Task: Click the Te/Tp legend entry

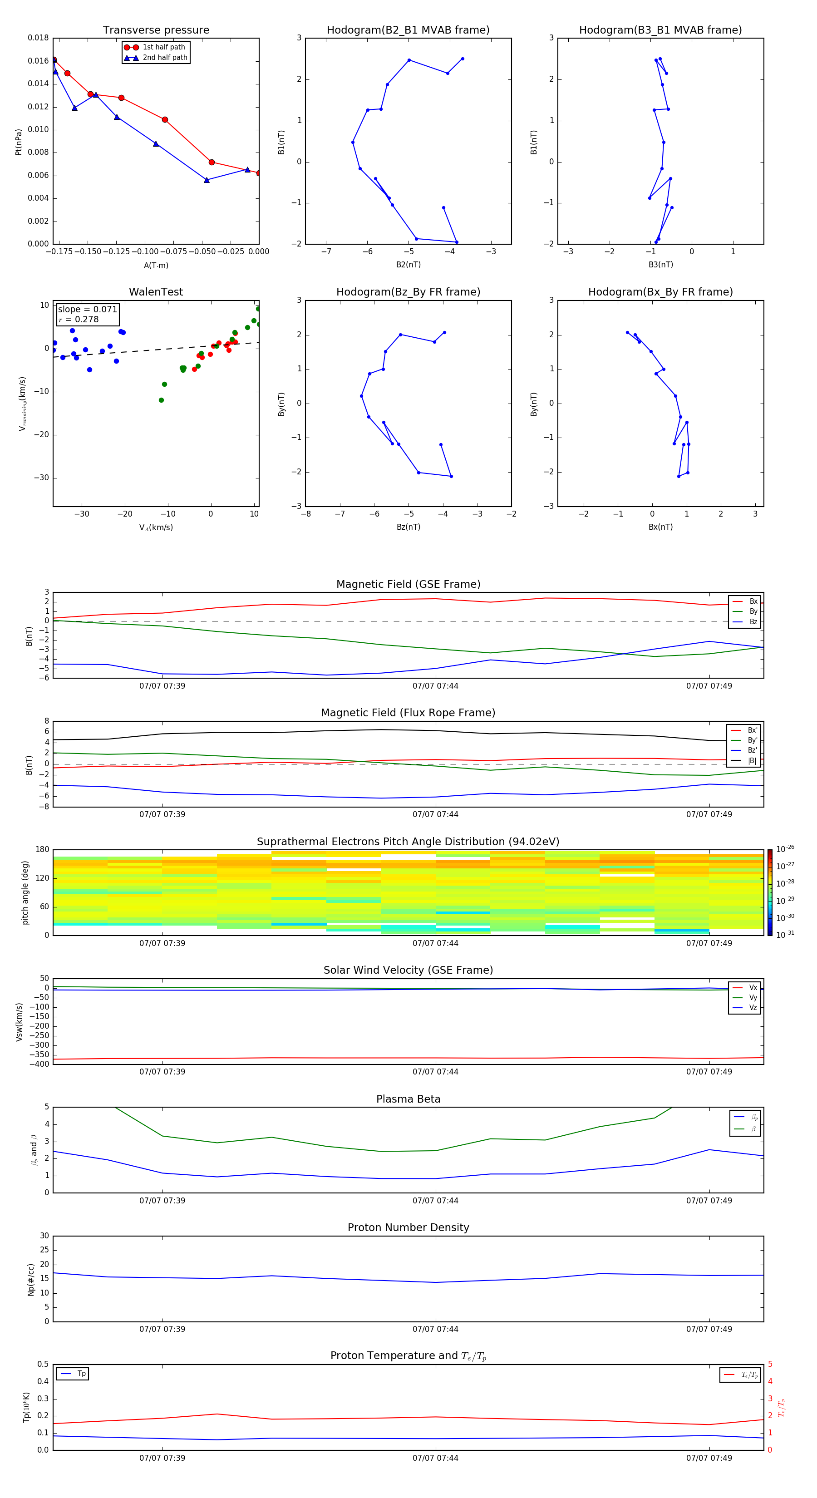Action: tap(741, 1375)
